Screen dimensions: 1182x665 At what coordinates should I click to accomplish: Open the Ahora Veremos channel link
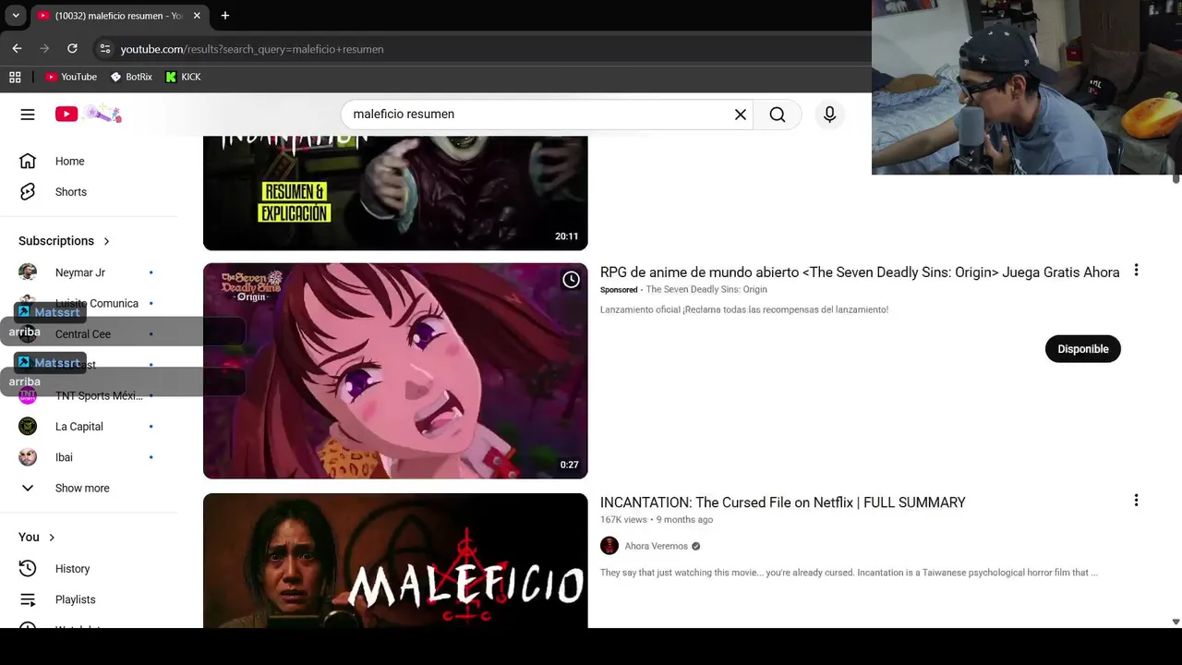coord(656,546)
